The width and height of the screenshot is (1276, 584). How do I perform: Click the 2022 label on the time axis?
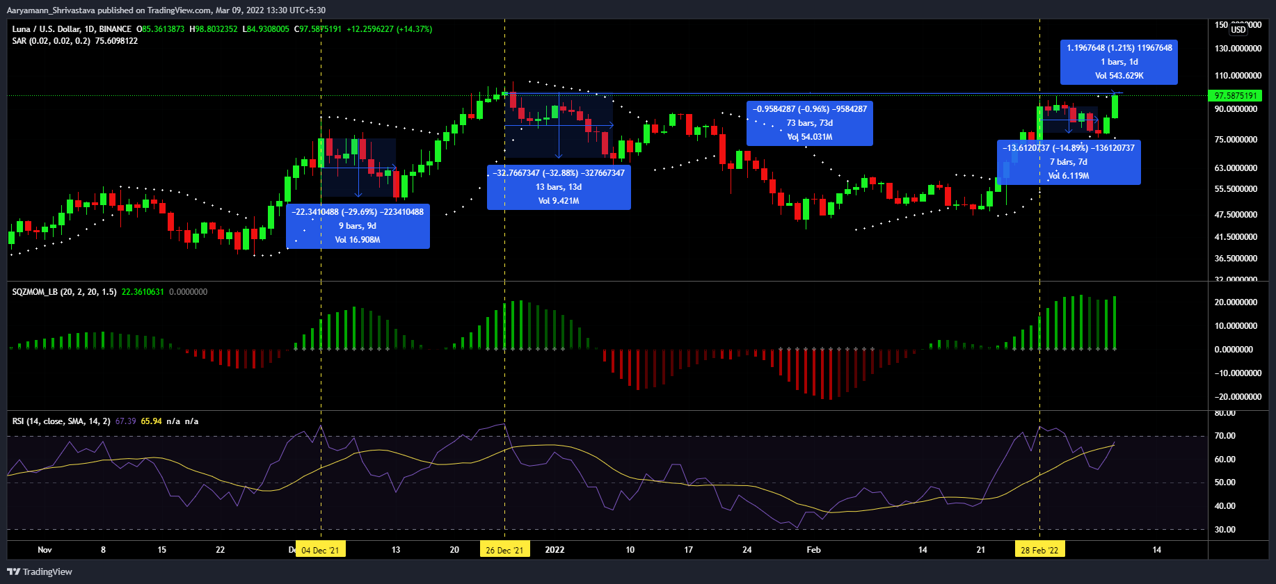tap(555, 550)
